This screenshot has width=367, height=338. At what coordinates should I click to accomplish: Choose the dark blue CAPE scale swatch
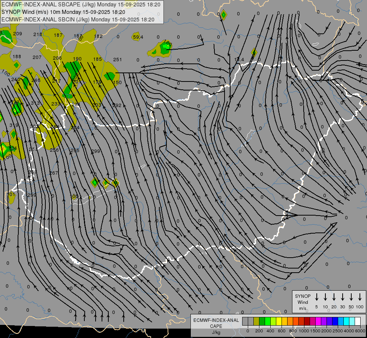pyautogui.click(x=335, y=321)
